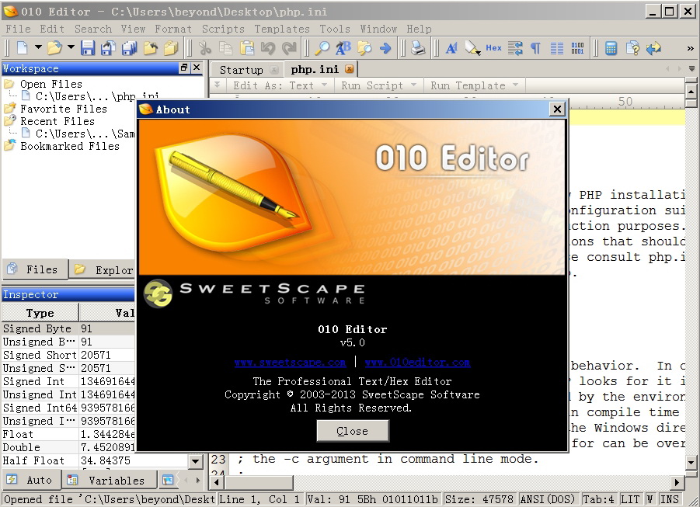The width and height of the screenshot is (700, 507).
Task: Toggle Hex edit mode in toolbar
Action: [493, 48]
